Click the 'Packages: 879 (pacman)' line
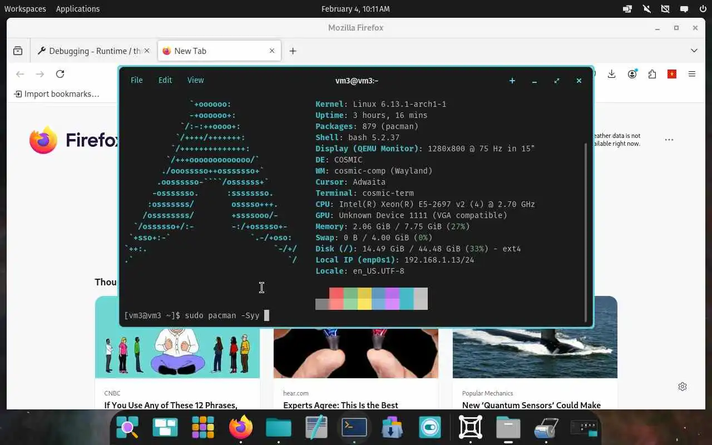 (x=367, y=126)
